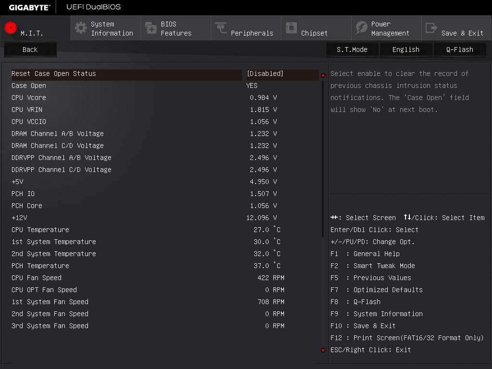Image resolution: width=492 pixels, height=369 pixels.
Task: Click the red scroll-down arrow icon
Action: (x=323, y=350)
